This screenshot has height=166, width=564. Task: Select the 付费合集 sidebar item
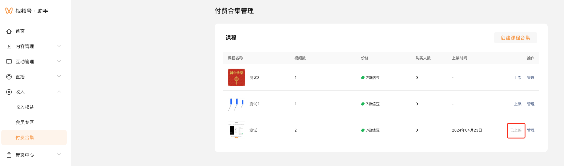coord(25,138)
